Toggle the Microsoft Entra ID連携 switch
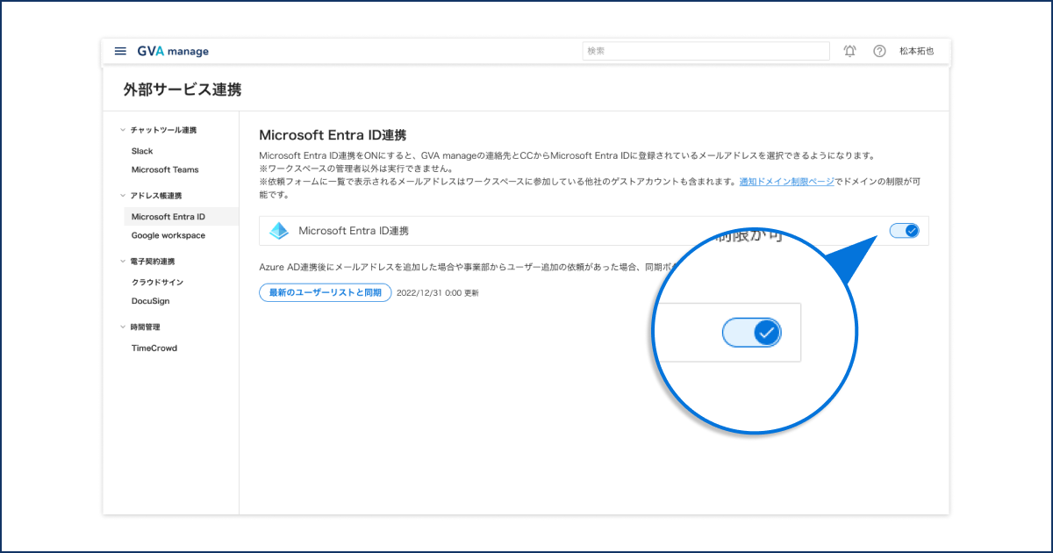The height and width of the screenshot is (553, 1053). point(905,231)
